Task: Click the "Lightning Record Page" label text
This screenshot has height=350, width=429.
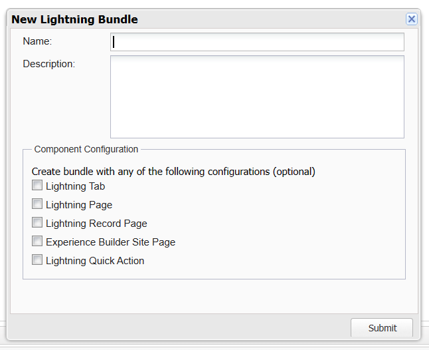Action: tap(96, 224)
